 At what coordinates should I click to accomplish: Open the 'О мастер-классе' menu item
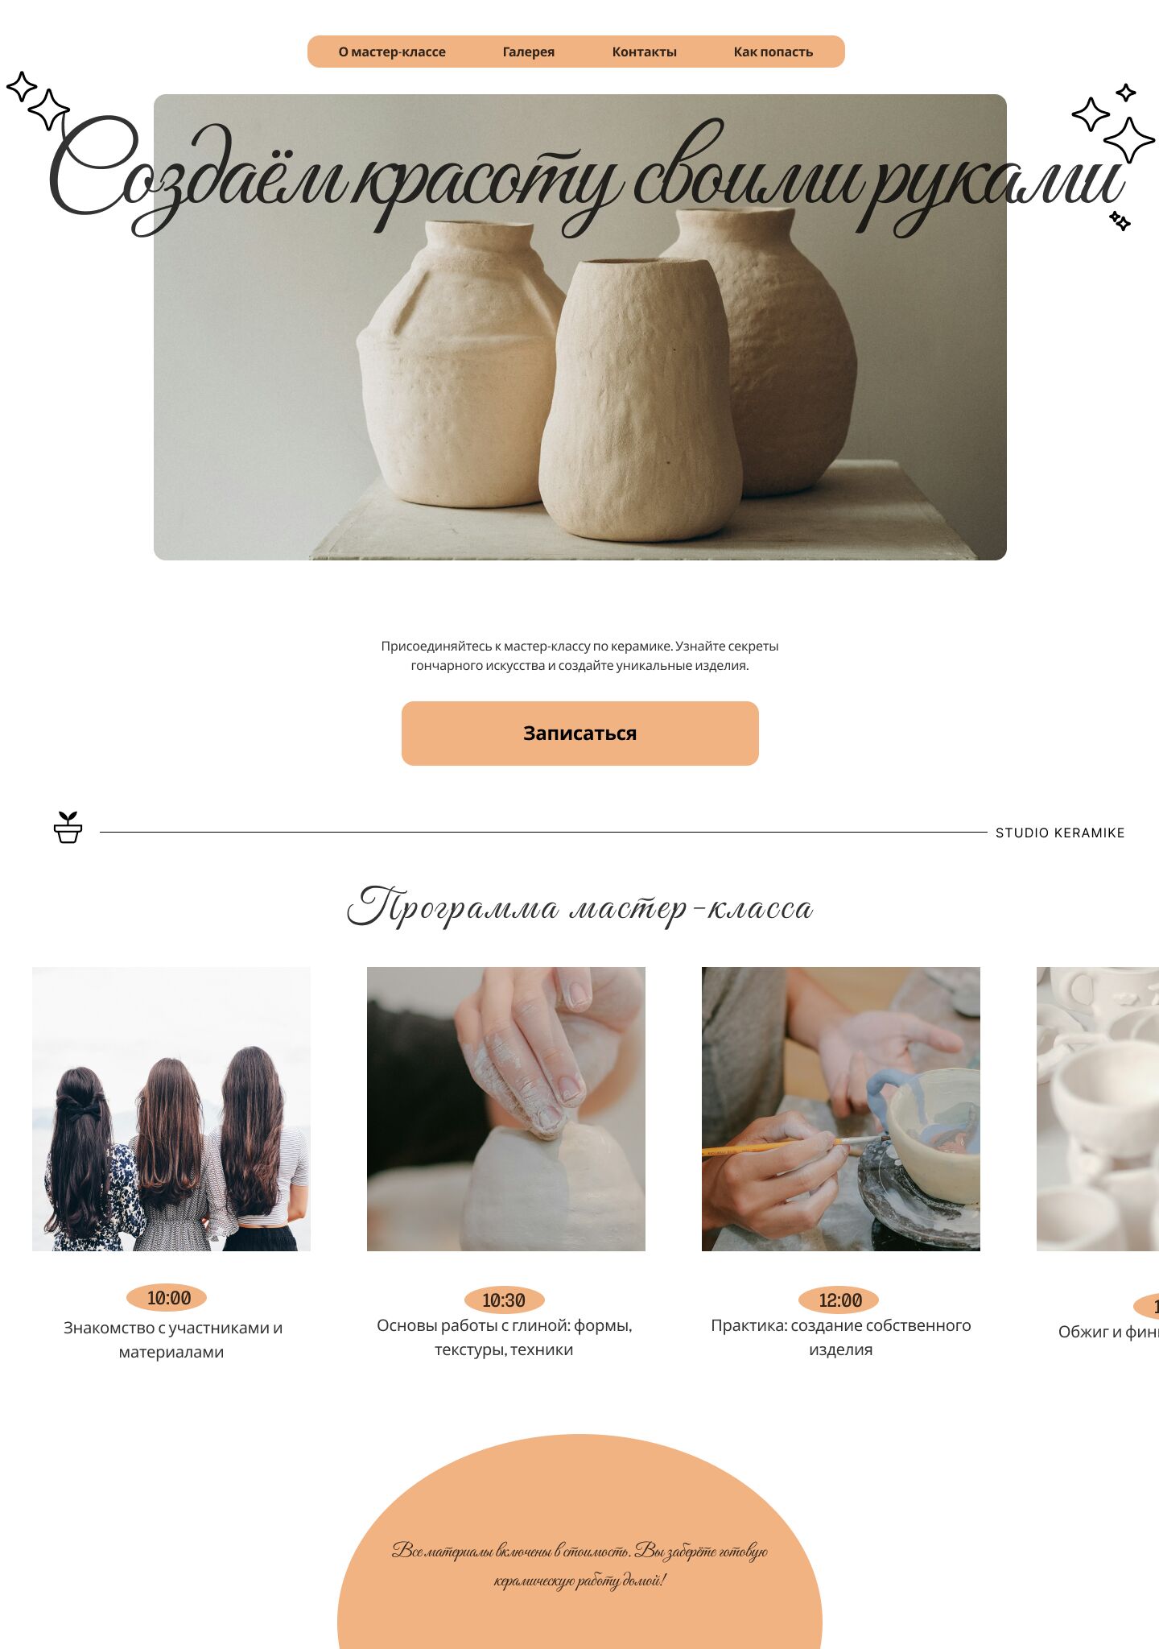click(x=392, y=52)
